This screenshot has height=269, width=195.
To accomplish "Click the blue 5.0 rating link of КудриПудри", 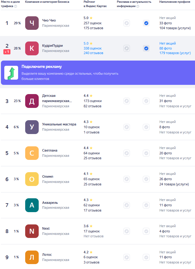I will tap(86, 43).
